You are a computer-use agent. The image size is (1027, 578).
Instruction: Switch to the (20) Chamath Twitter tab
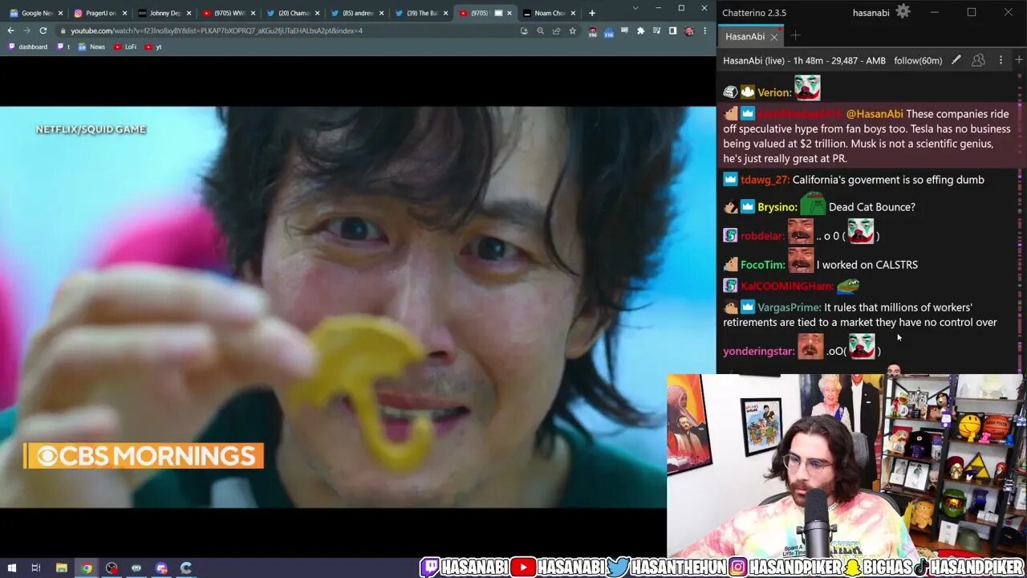pos(293,13)
